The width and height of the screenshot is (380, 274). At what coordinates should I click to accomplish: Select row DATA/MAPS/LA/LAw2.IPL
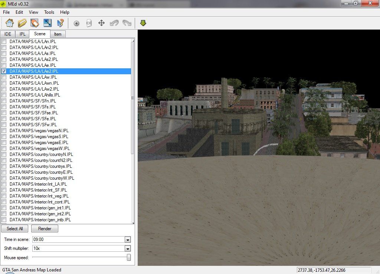66,89
